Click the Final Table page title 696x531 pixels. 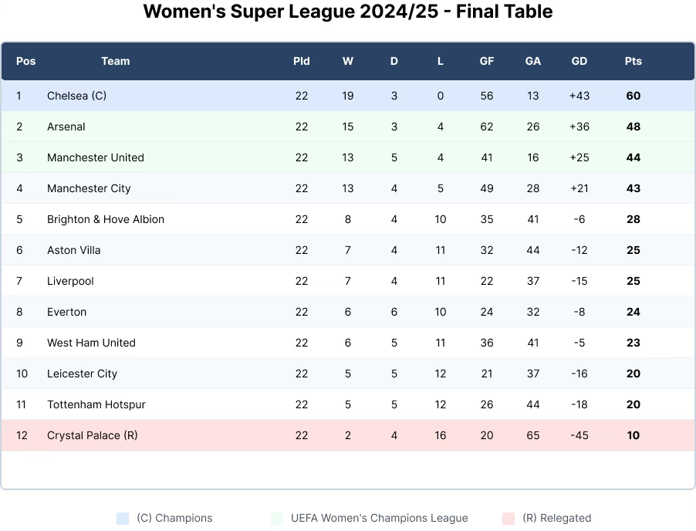(x=348, y=12)
